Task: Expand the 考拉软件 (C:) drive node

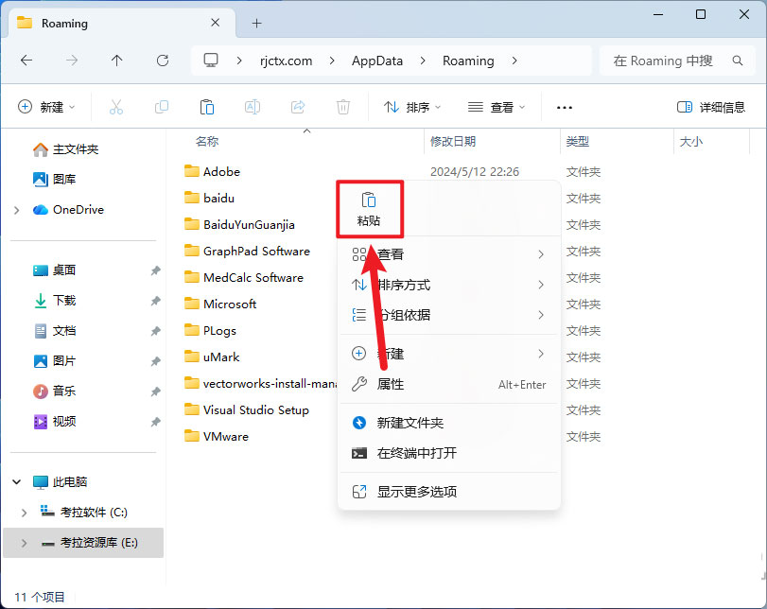Action: pyautogui.click(x=24, y=513)
